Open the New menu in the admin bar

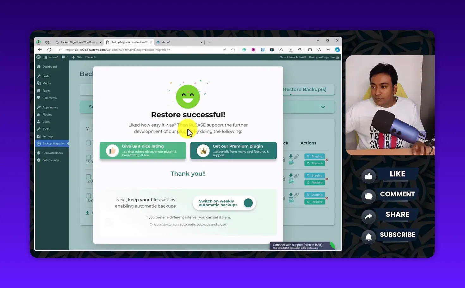pos(77,57)
